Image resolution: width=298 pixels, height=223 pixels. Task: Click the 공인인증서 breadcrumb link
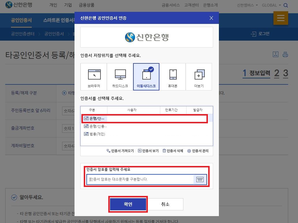pyautogui.click(x=54, y=34)
